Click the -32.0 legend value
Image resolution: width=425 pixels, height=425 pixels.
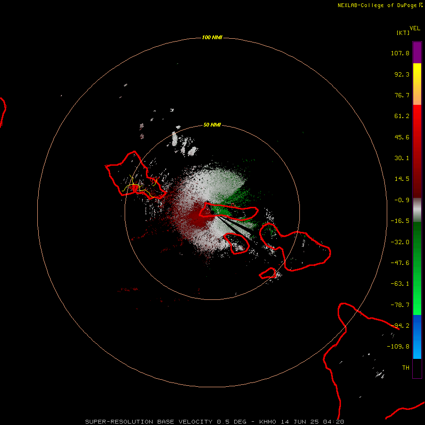400,242
